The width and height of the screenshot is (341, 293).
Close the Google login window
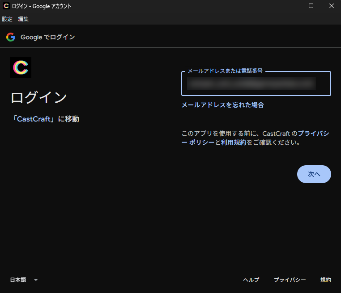coord(332,6)
